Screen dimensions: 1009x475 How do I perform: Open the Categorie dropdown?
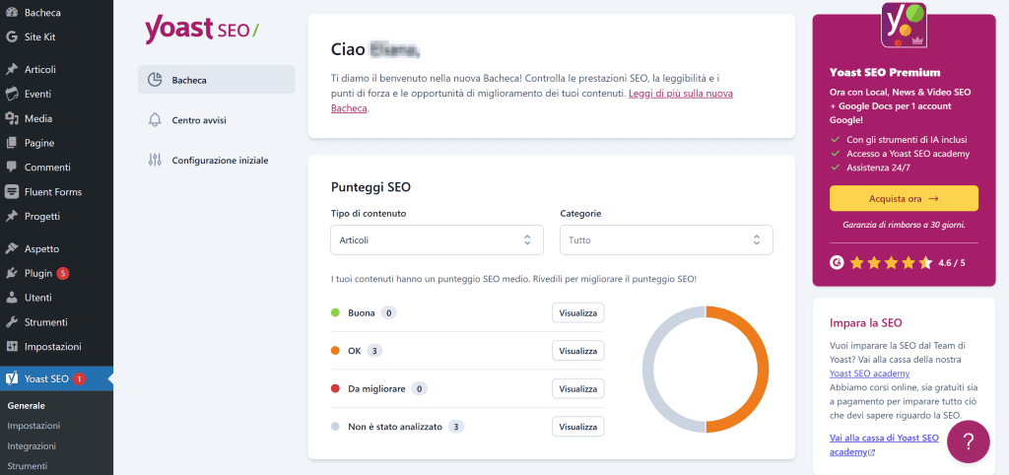pos(666,240)
